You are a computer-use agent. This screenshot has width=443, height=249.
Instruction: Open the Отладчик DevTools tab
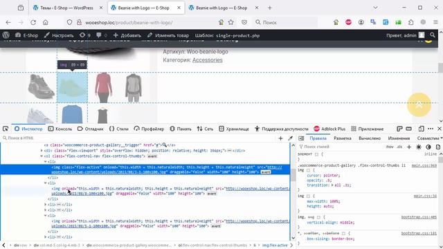[91, 129]
